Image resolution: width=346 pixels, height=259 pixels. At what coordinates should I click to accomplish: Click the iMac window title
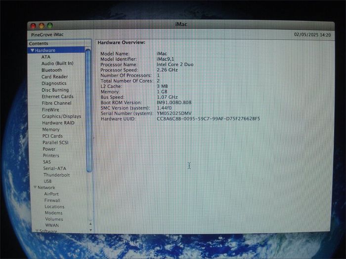click(x=181, y=24)
